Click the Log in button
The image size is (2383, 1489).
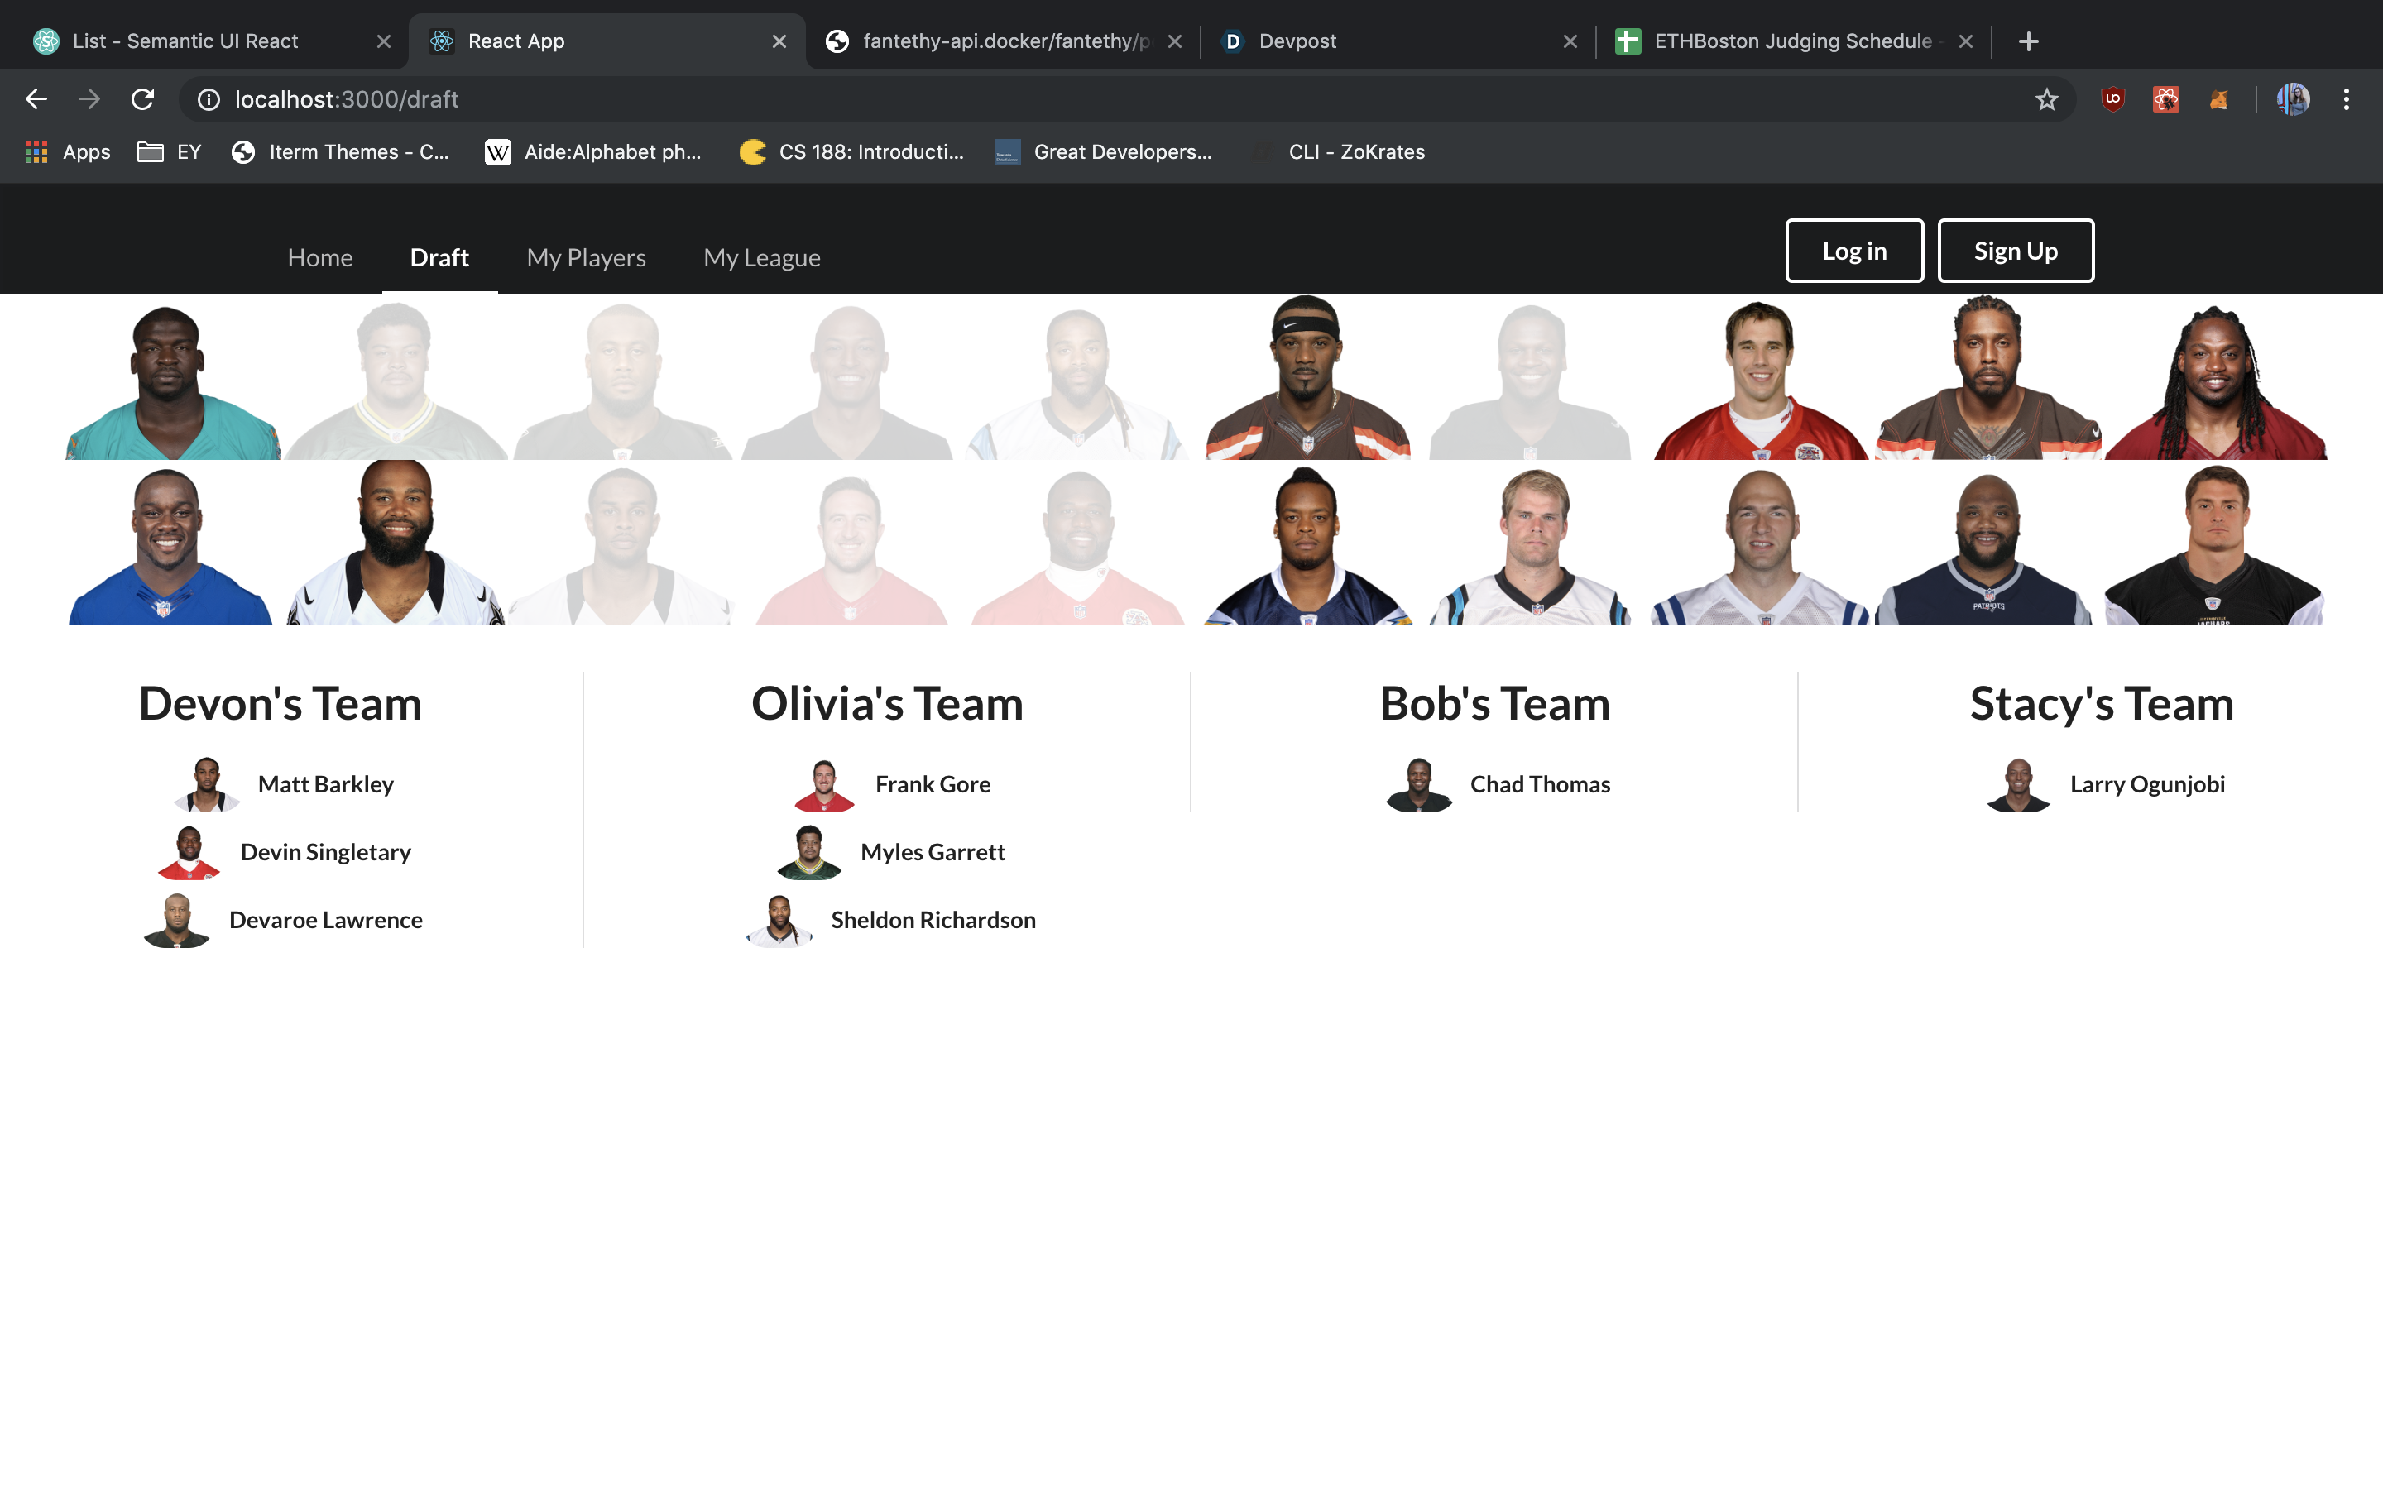tap(1854, 250)
